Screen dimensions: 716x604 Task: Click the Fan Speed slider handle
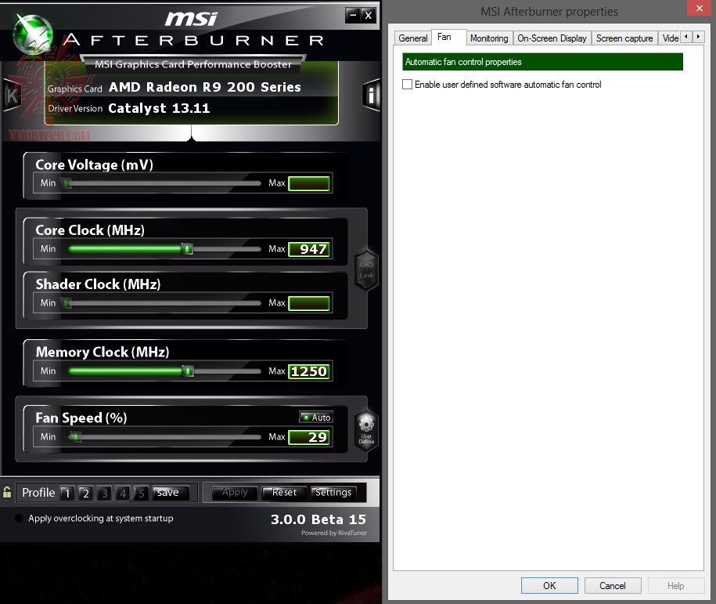click(x=75, y=437)
